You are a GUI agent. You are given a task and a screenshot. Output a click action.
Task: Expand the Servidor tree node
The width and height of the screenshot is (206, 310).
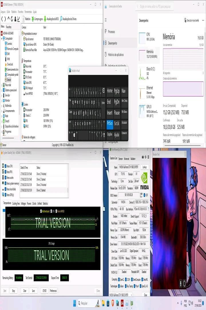(2, 95)
